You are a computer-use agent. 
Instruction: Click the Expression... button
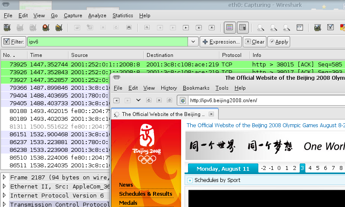[221, 42]
